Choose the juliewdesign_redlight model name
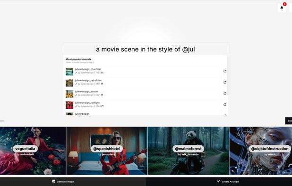 87,102
